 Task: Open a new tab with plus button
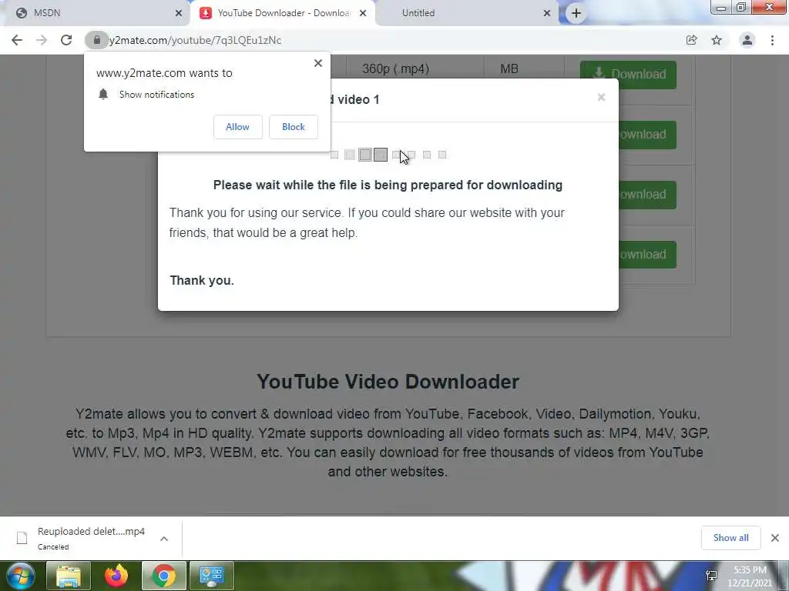[576, 13]
